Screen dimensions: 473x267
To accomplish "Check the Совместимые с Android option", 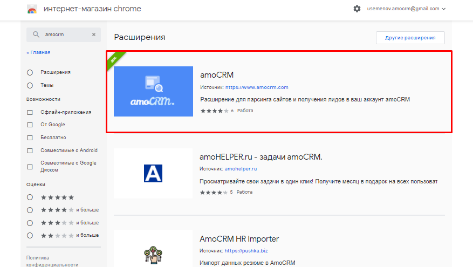I will pos(30,150).
